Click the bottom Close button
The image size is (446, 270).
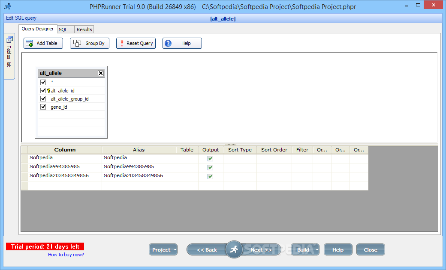tap(371, 249)
